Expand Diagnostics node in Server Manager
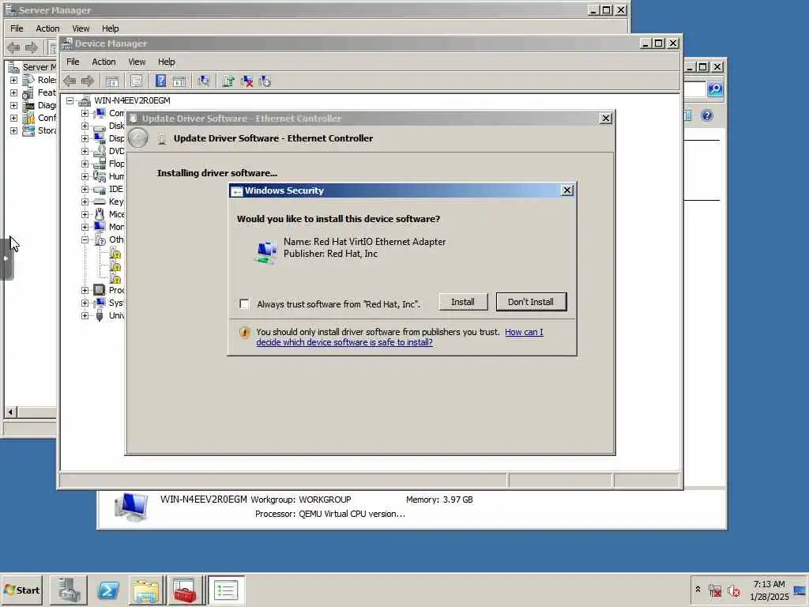809x607 pixels. pos(14,105)
